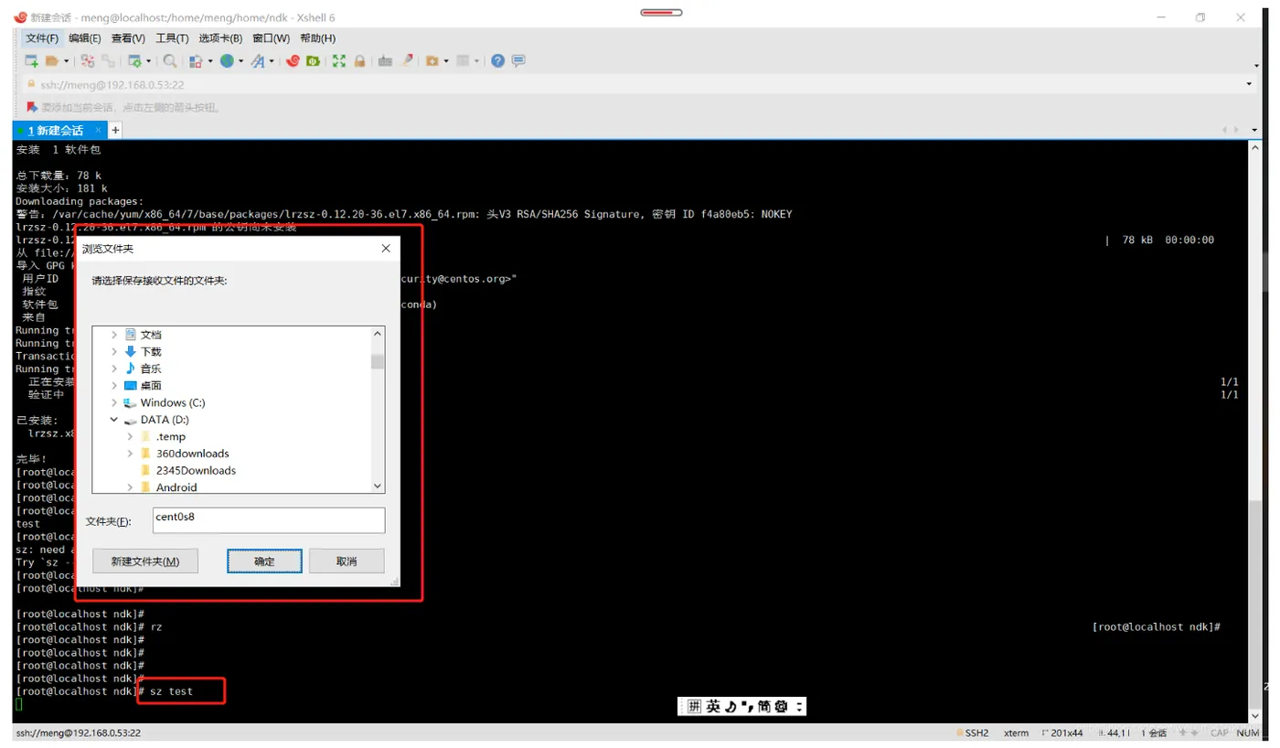Open the dropdown arrow beside new folder icon
This screenshot has width=1280, height=748.
click(x=446, y=61)
